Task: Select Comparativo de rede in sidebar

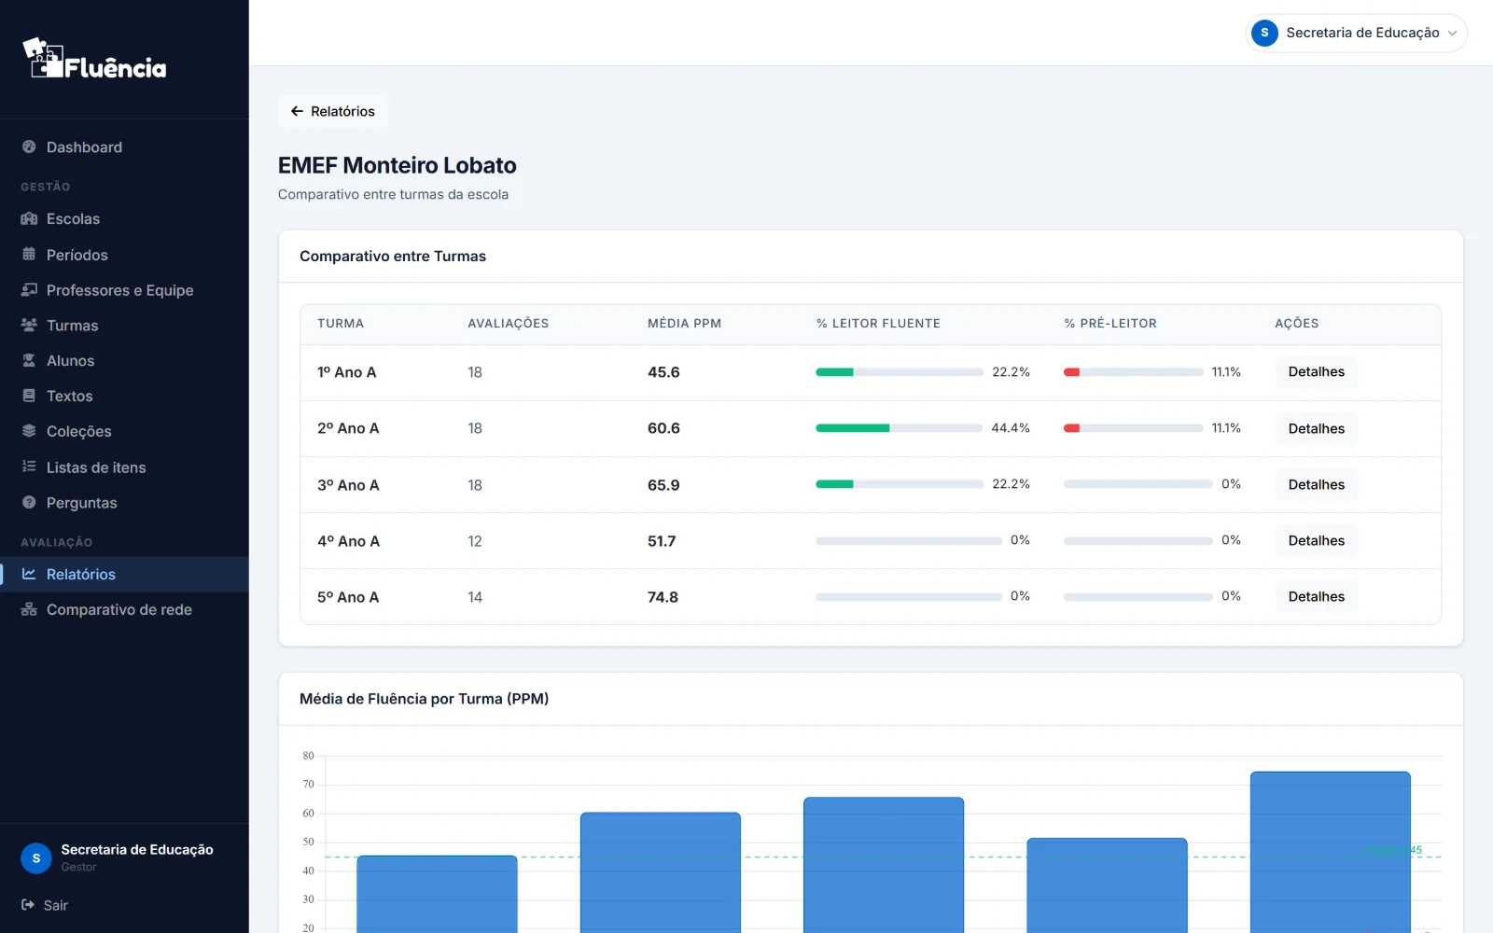Action: pyautogui.click(x=124, y=609)
